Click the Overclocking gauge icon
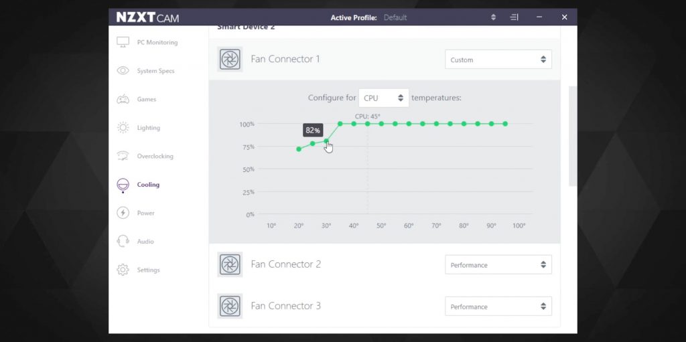This screenshot has width=686, height=342. [123, 156]
